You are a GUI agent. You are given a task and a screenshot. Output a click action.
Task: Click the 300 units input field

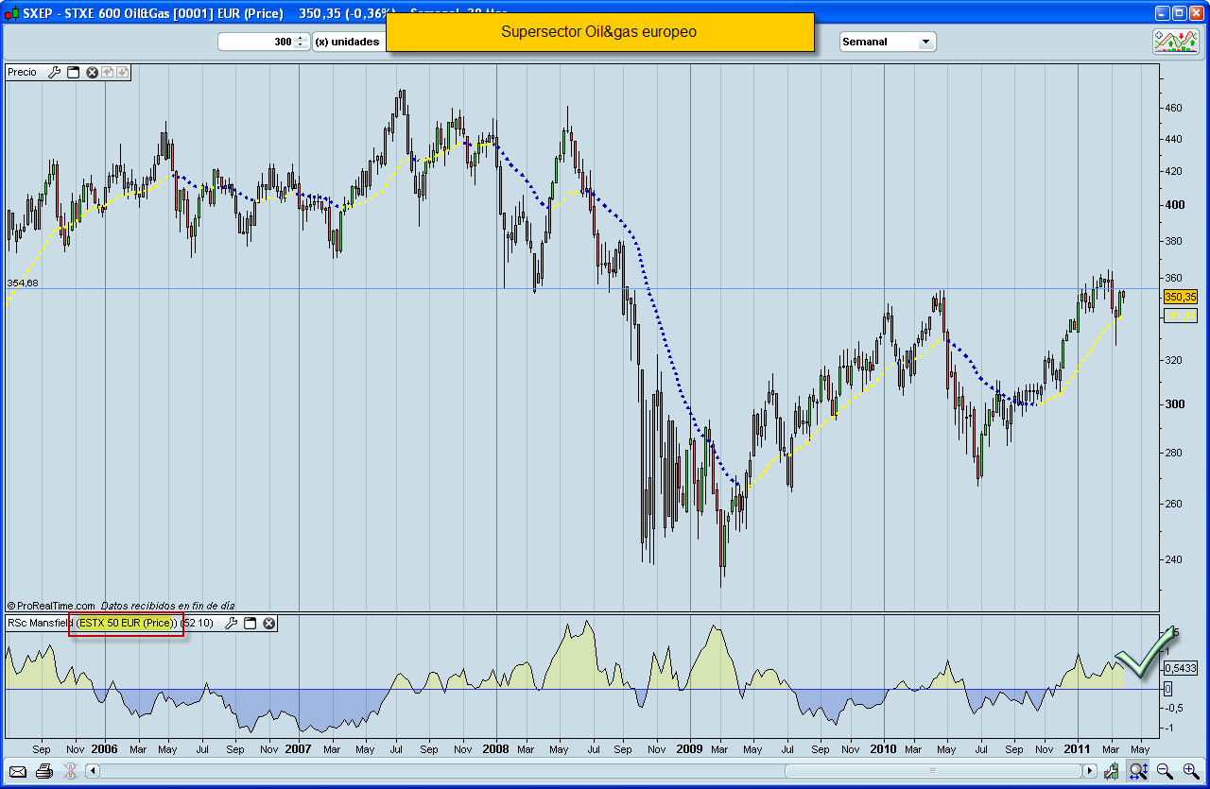[255, 42]
